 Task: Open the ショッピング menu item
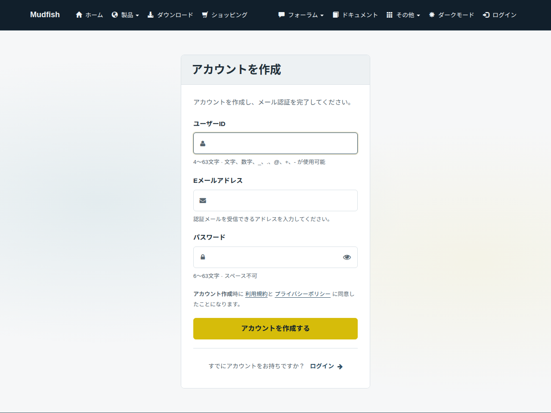[x=225, y=15]
